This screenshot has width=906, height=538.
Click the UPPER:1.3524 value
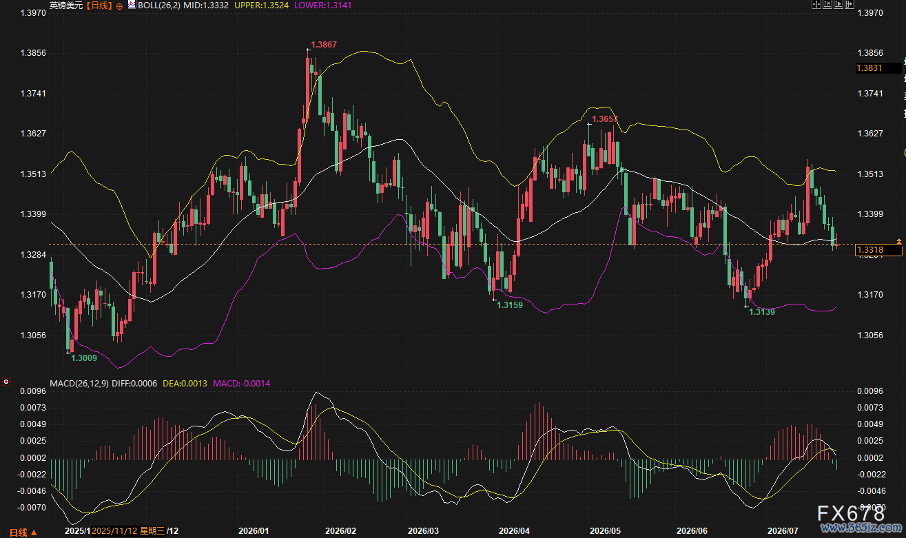[261, 6]
